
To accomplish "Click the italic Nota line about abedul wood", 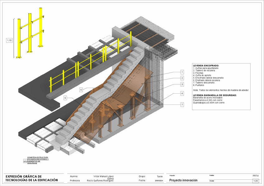I will 221,90.
